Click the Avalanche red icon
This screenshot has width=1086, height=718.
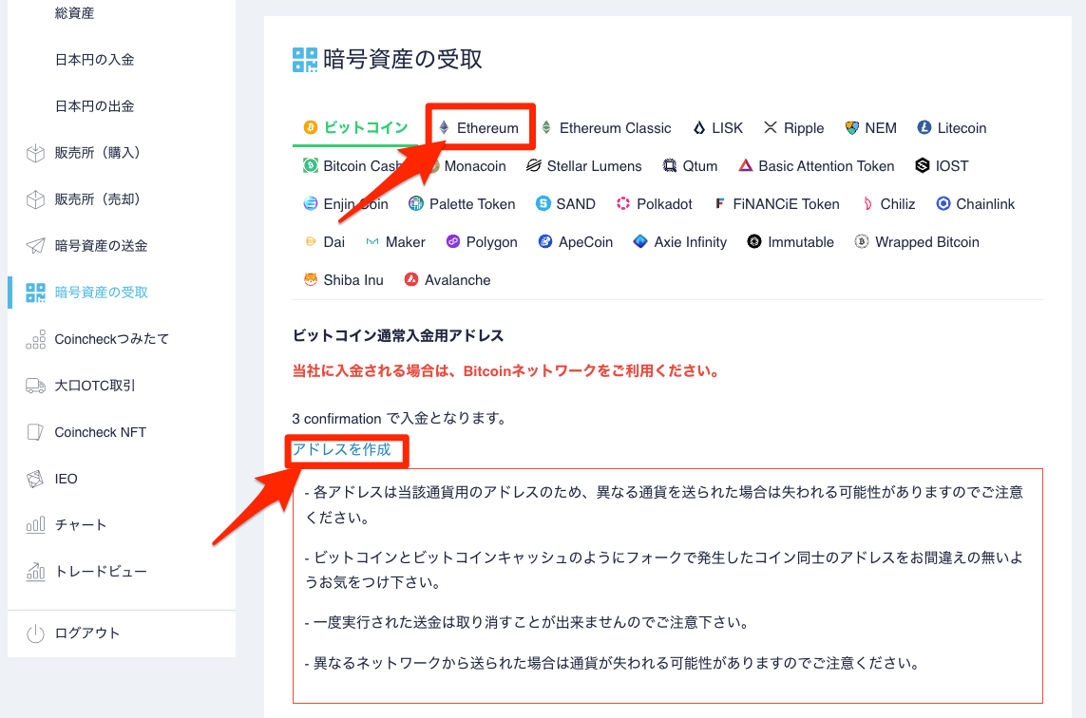click(411, 280)
